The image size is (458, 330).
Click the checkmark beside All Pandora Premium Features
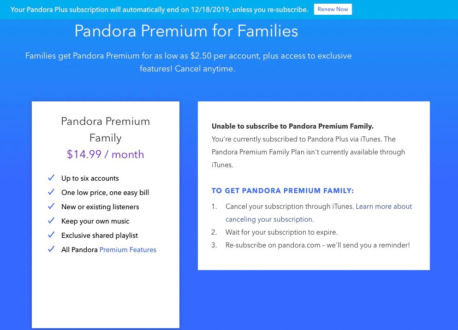[x=51, y=249]
